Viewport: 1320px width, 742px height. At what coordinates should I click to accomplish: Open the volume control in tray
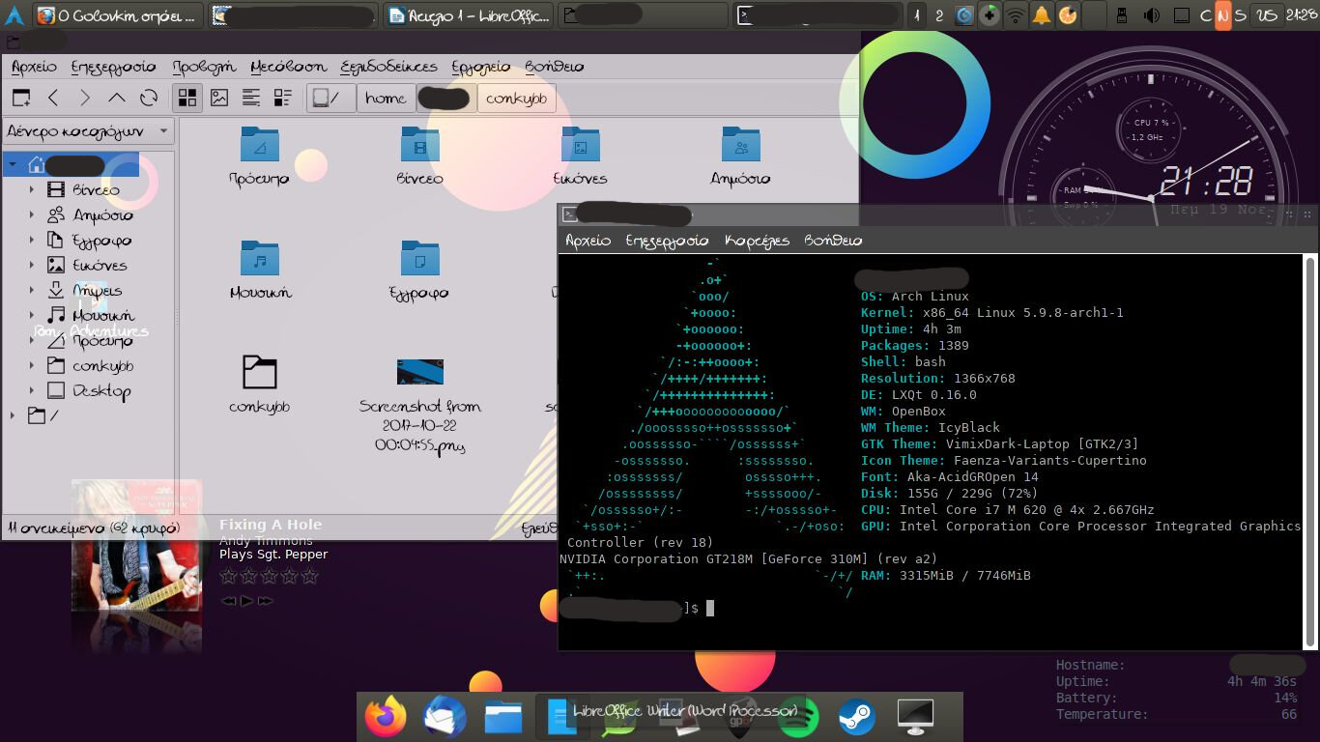(x=1152, y=15)
